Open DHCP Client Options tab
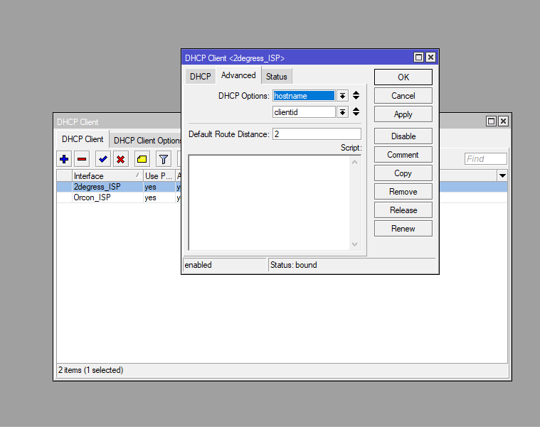 (147, 141)
